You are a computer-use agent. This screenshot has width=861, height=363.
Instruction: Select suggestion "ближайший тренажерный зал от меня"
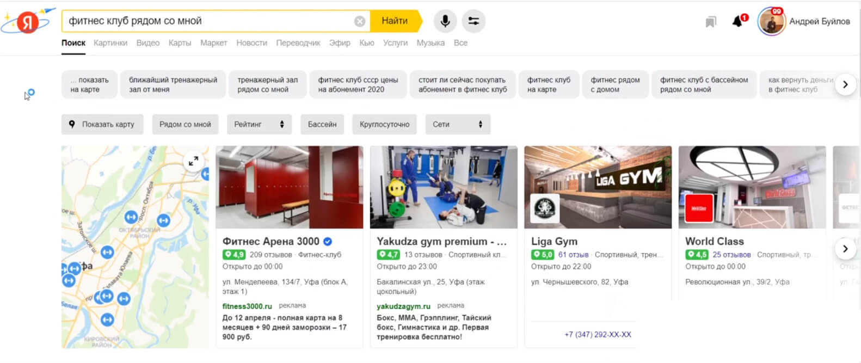click(173, 84)
